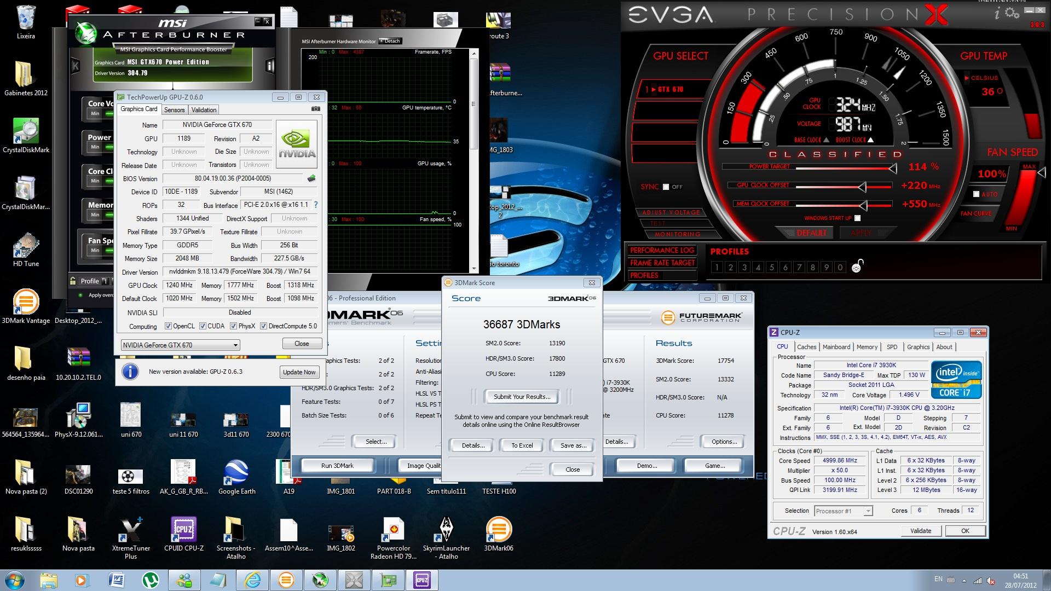Click the GPU Clock Offset slider handle
Viewport: 1051px width, 591px height.
(862, 187)
